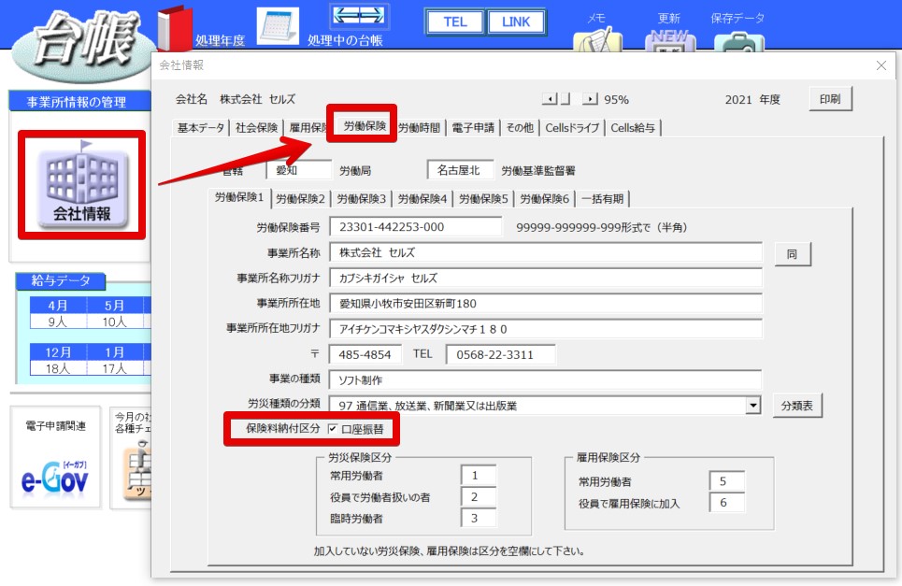
Task: Click the 事業所名称フリガナ input field
Action: click(546, 279)
